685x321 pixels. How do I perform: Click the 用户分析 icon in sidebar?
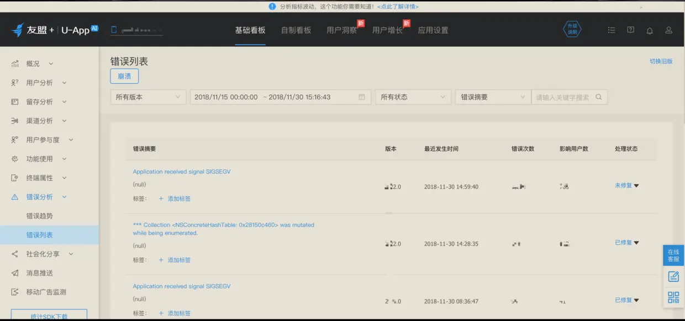[15, 83]
